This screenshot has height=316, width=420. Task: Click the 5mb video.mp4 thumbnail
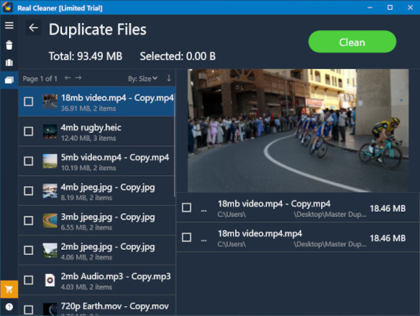50,161
